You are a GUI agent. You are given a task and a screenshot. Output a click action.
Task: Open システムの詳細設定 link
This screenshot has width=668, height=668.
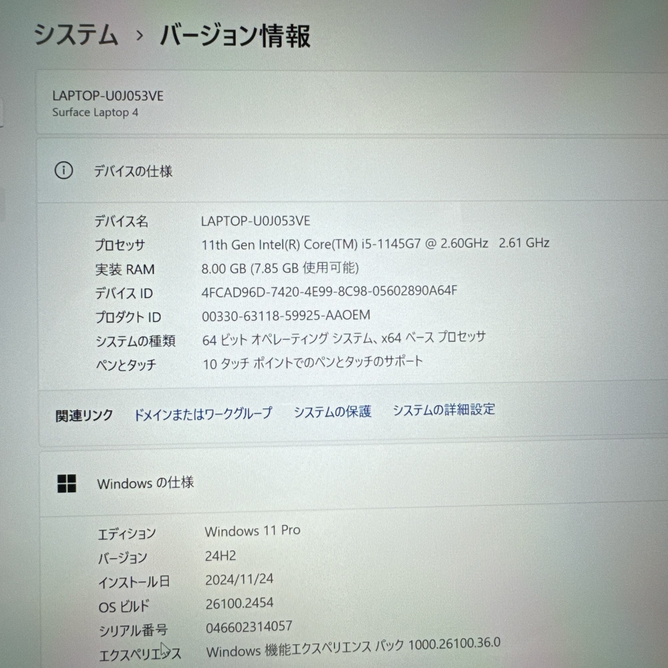444,410
